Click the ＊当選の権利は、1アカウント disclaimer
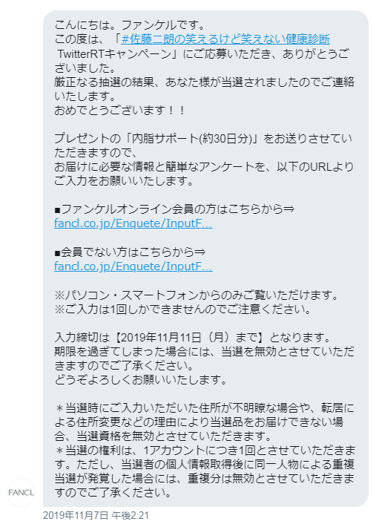This screenshot has width=382, height=527. click(x=205, y=472)
